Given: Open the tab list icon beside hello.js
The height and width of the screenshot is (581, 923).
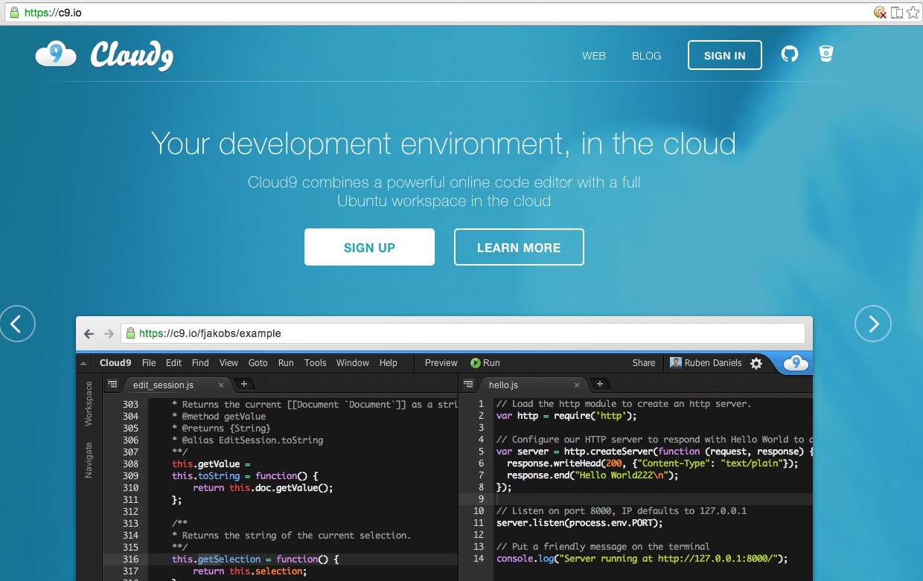Looking at the screenshot, I should point(468,385).
